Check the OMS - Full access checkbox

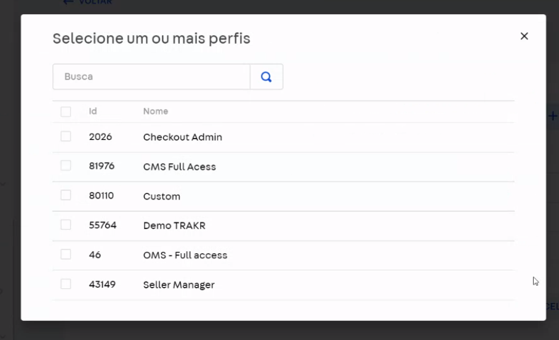pyautogui.click(x=66, y=254)
